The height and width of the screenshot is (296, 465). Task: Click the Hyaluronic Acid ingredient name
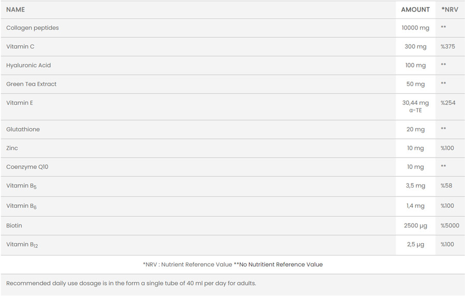pyautogui.click(x=28, y=65)
